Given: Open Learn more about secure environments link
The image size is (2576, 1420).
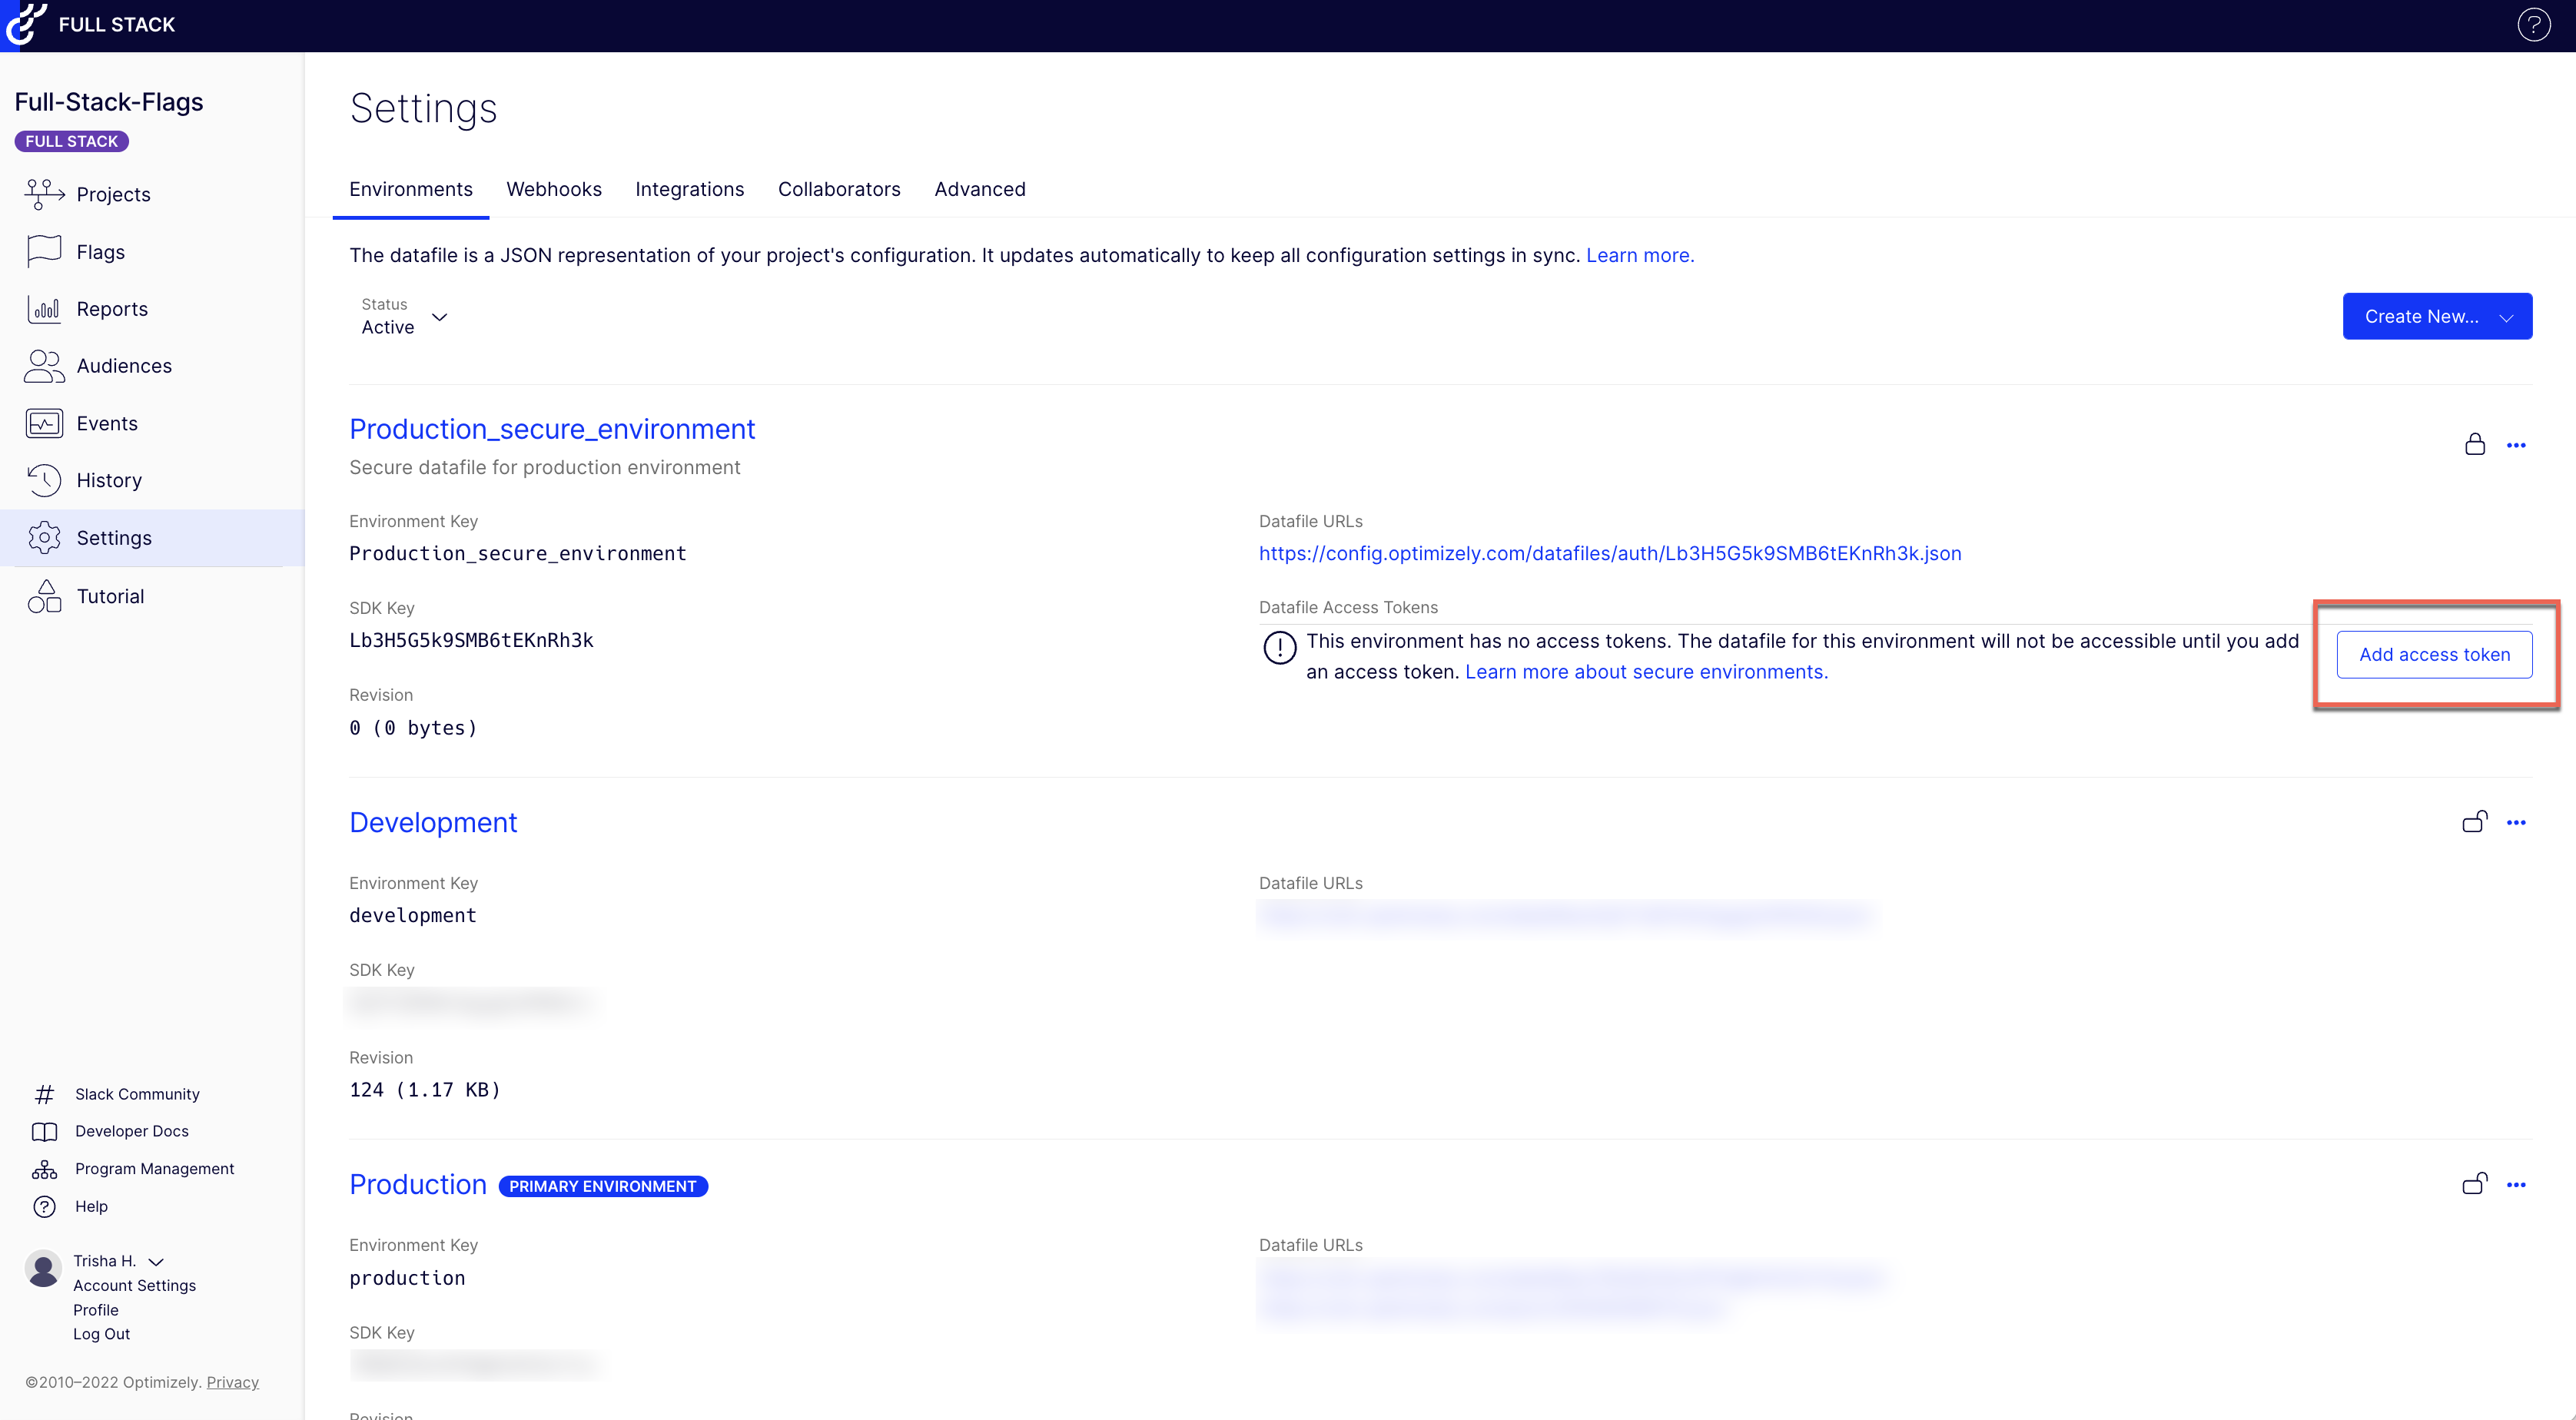Looking at the screenshot, I should [1645, 672].
